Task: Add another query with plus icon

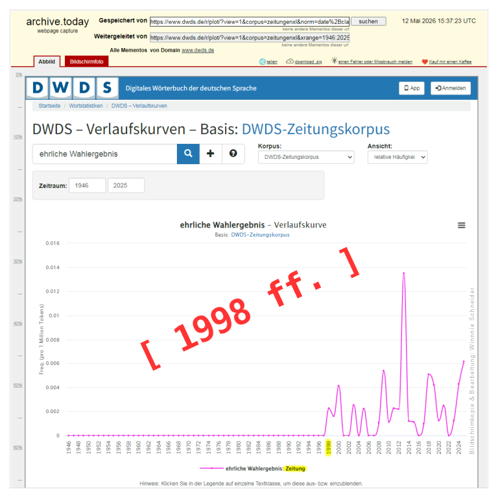Action: [210, 154]
